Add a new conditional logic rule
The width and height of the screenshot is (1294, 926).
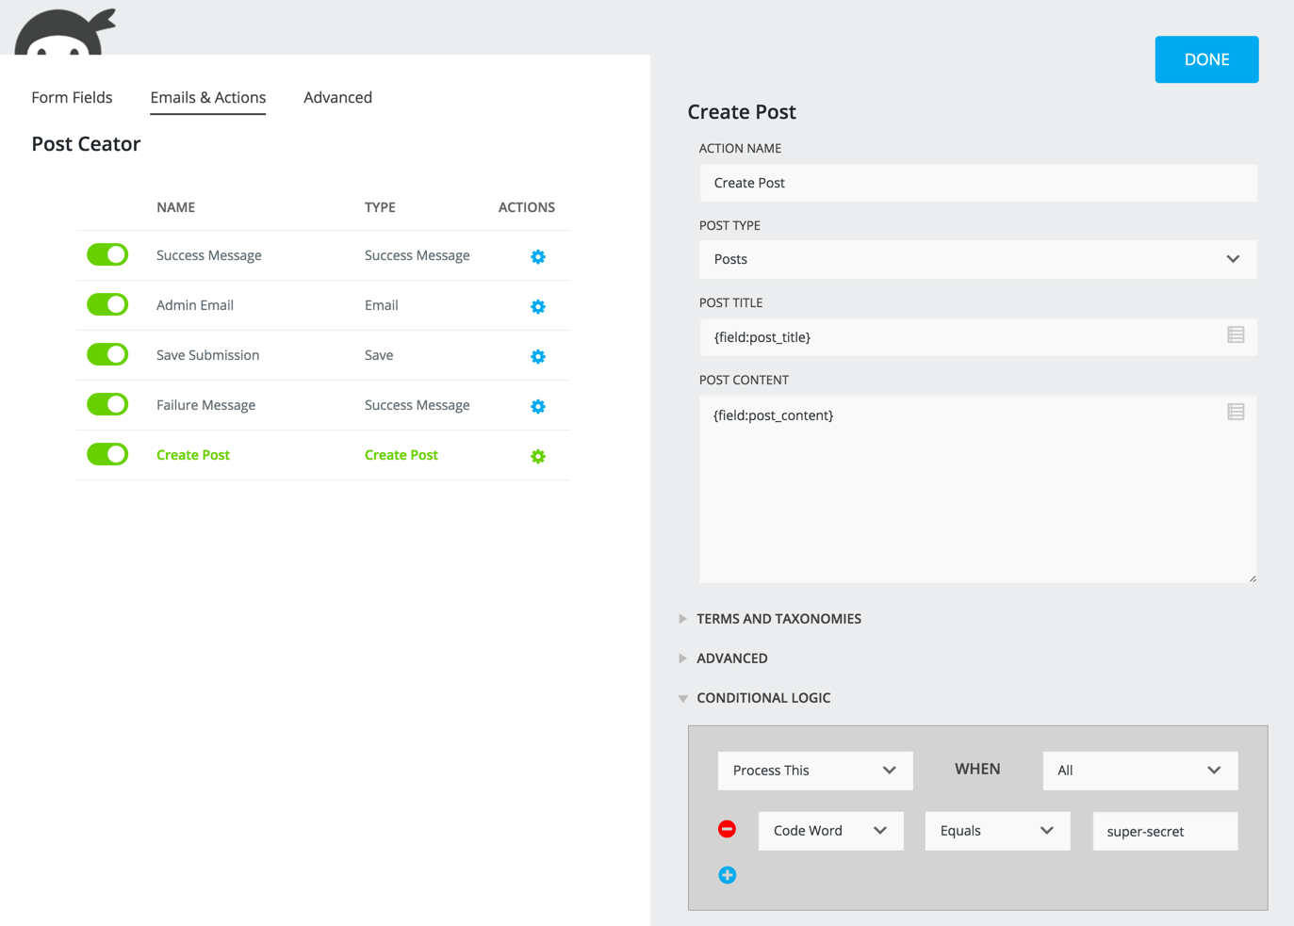(x=727, y=874)
